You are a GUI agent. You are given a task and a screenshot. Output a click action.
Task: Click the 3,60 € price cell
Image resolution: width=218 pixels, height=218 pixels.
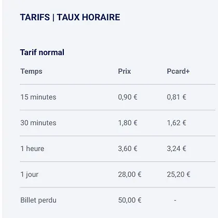pyautogui.click(x=128, y=148)
